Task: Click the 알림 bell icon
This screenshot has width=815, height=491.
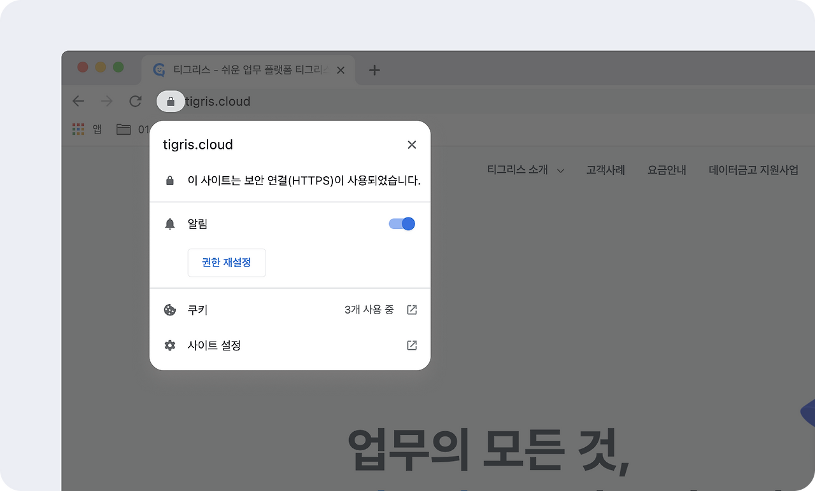Action: pos(170,224)
